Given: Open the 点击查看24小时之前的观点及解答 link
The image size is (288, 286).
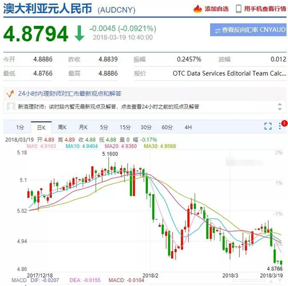Looking at the screenshot, I should coord(160,106).
